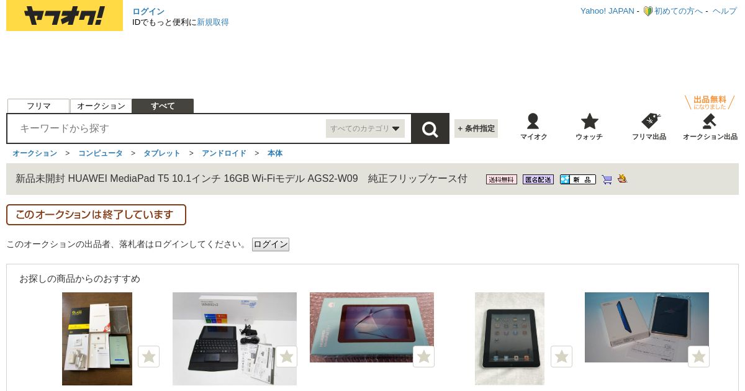
Task: Click the ログイン button for sellers and bidders
Action: point(271,245)
